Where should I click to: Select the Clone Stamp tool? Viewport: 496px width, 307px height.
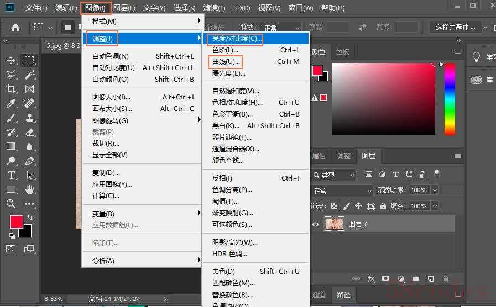pos(29,118)
